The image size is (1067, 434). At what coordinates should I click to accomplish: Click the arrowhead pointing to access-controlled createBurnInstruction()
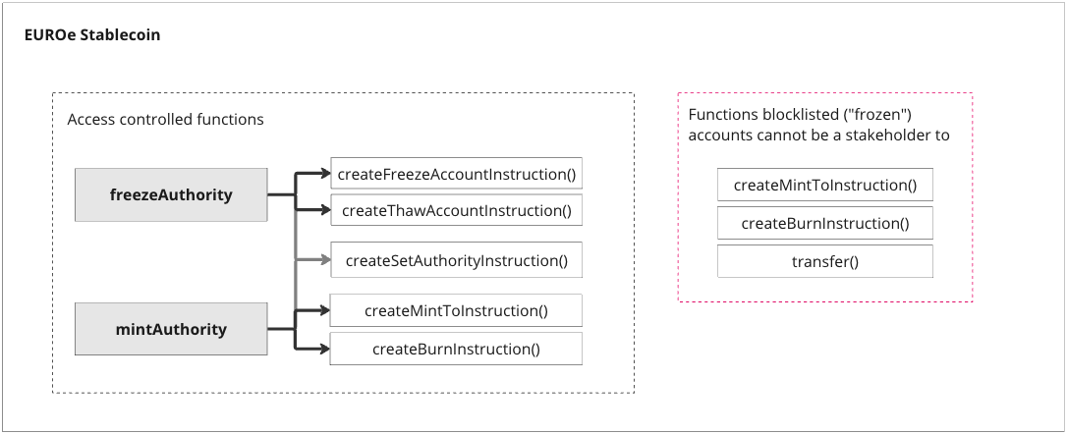324,348
